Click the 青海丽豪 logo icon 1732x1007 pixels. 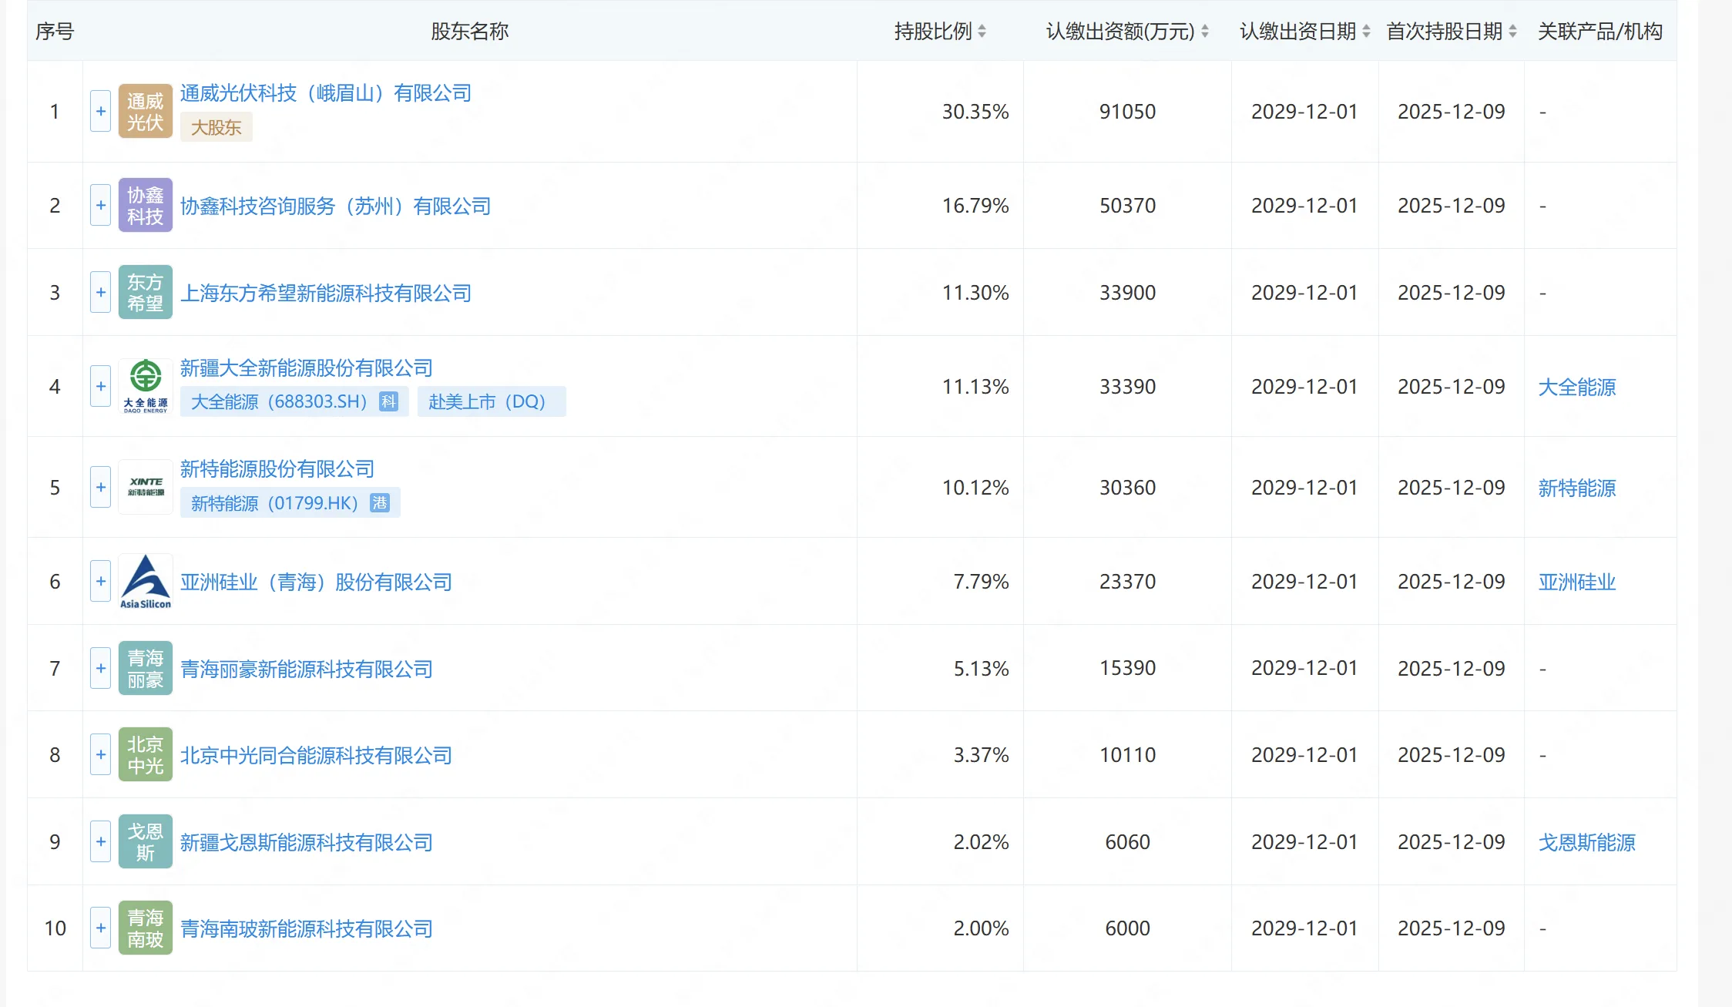click(x=145, y=668)
